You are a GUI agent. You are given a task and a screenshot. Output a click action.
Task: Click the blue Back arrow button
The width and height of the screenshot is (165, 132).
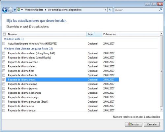pos(5,10)
